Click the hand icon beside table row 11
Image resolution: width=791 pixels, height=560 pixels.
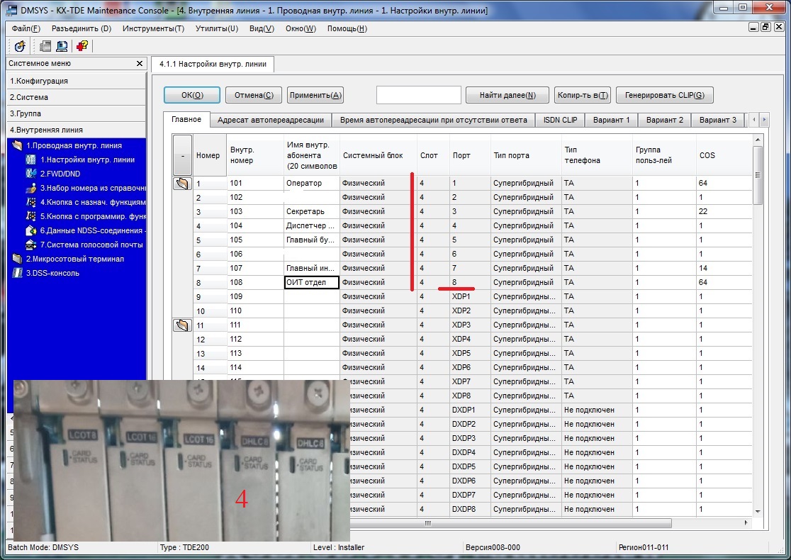point(182,325)
